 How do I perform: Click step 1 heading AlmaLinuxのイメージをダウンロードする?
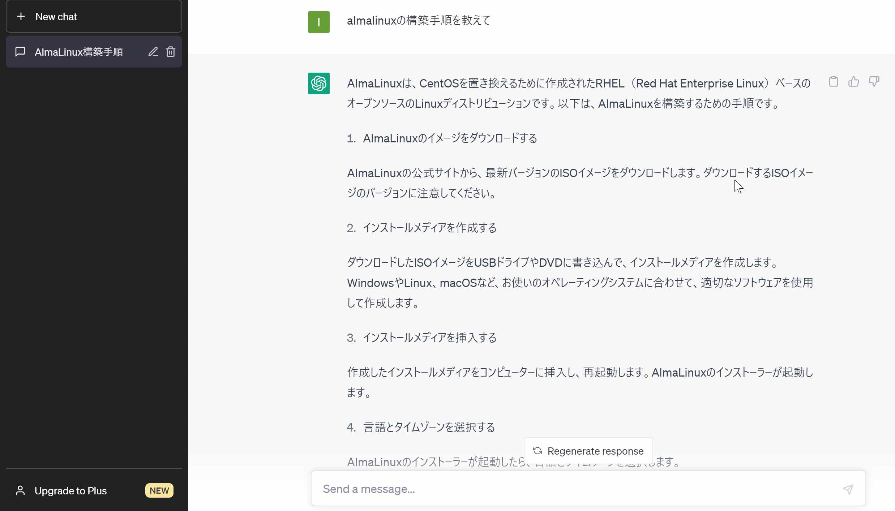point(450,138)
